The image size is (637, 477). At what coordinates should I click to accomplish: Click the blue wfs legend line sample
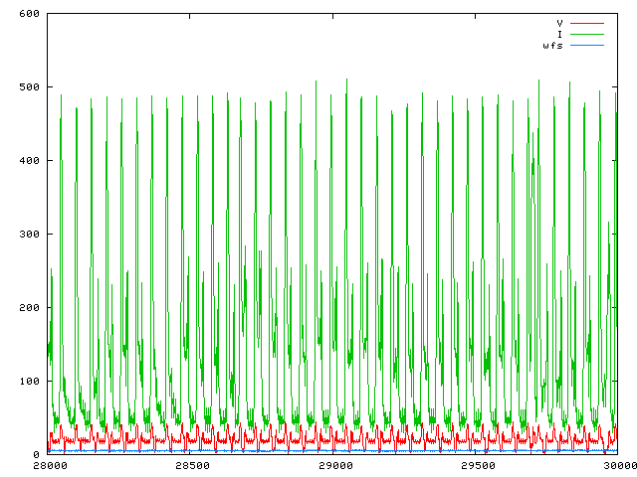[x=586, y=46]
